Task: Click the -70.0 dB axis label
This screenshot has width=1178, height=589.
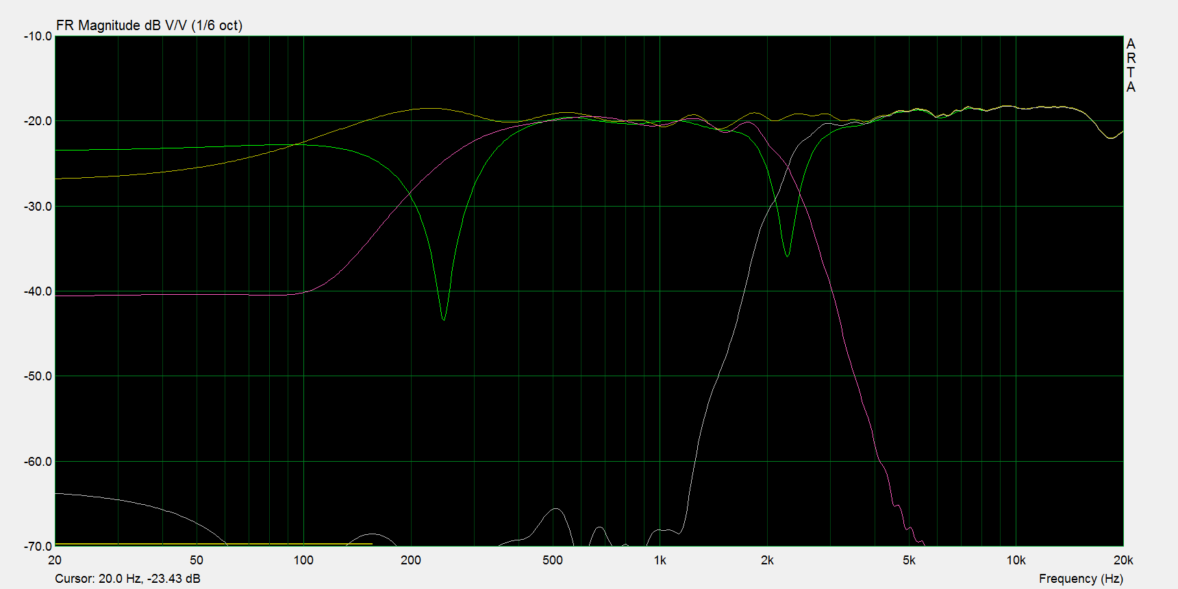Action: coord(38,547)
